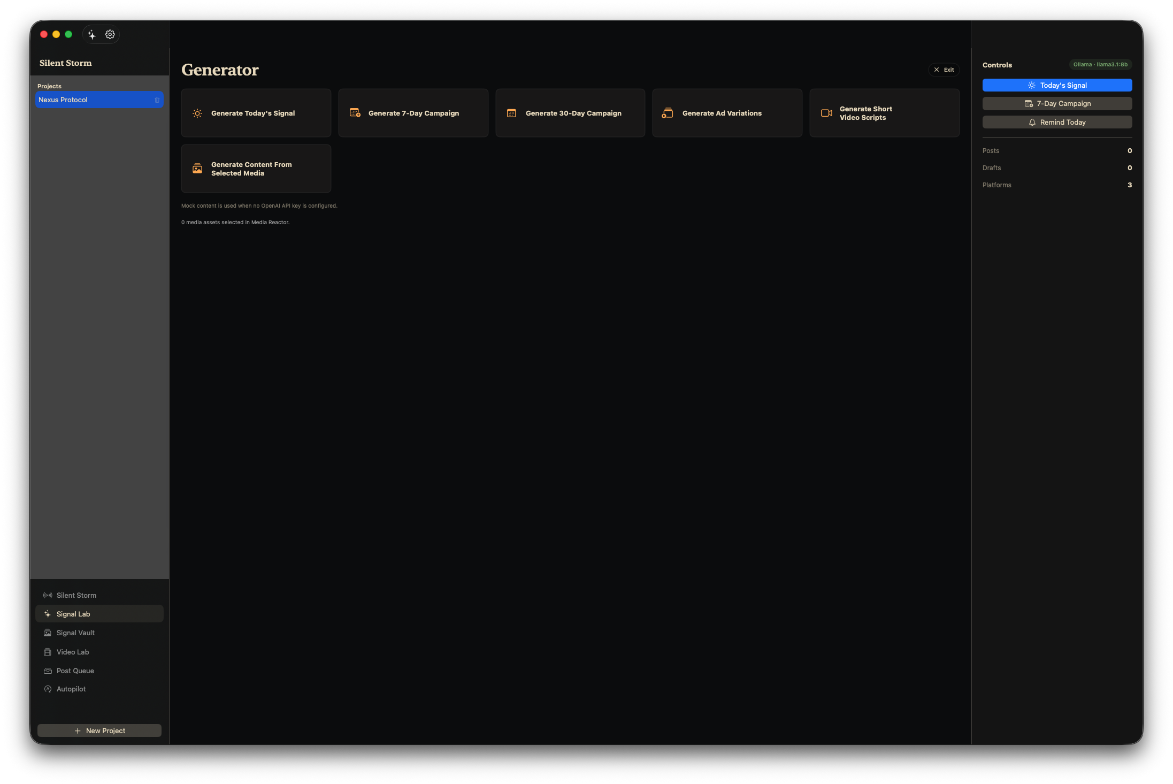Click the Silent Storm app title

pos(66,63)
